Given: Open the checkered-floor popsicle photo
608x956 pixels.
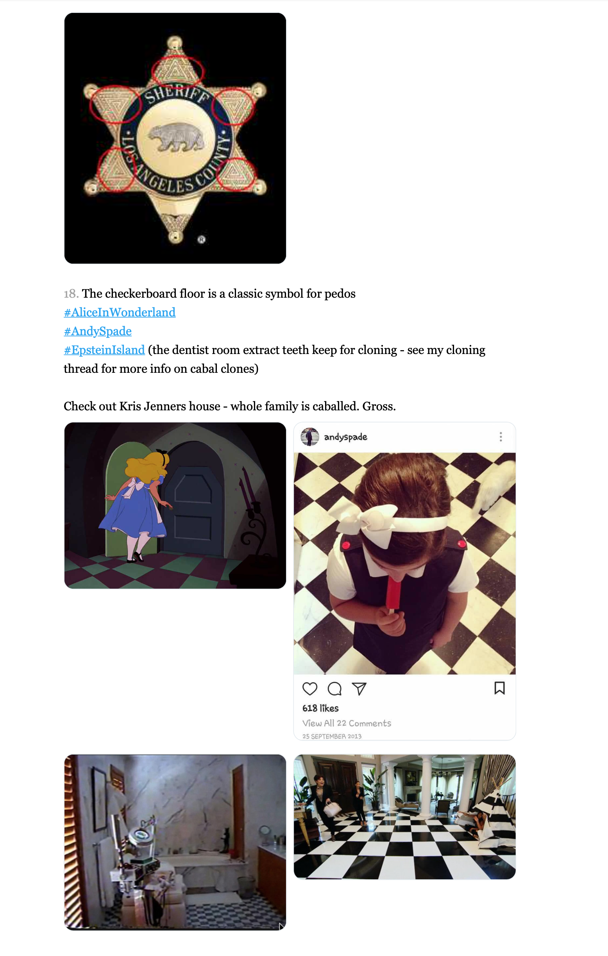Looking at the screenshot, I should pyautogui.click(x=404, y=563).
